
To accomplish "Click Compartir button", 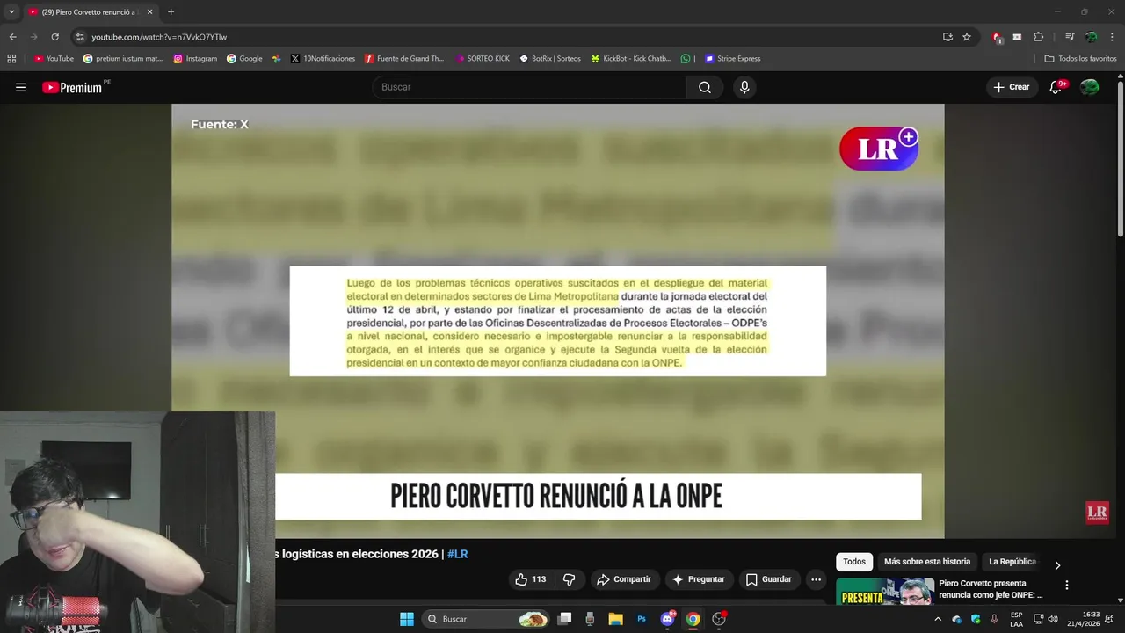I will coord(623,579).
